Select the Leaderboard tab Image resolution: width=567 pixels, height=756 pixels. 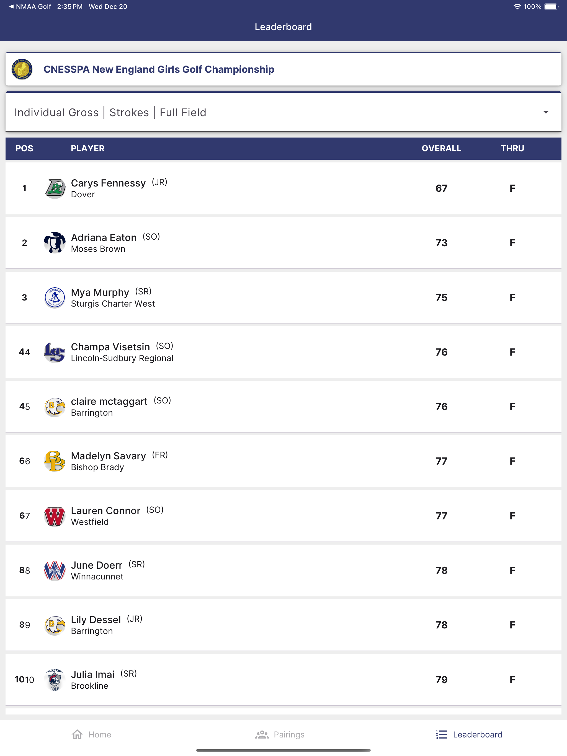[469, 734]
